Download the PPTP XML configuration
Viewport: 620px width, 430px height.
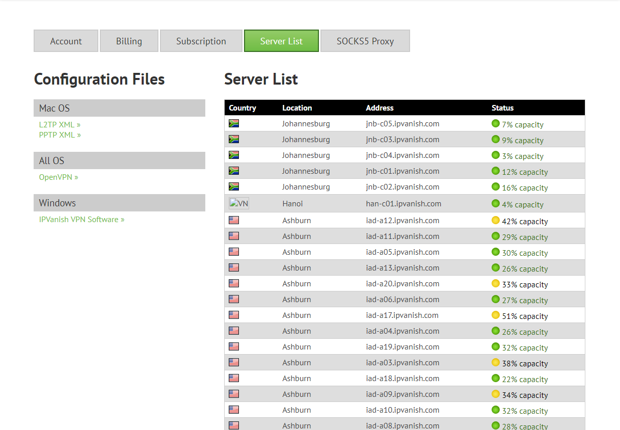tap(60, 135)
